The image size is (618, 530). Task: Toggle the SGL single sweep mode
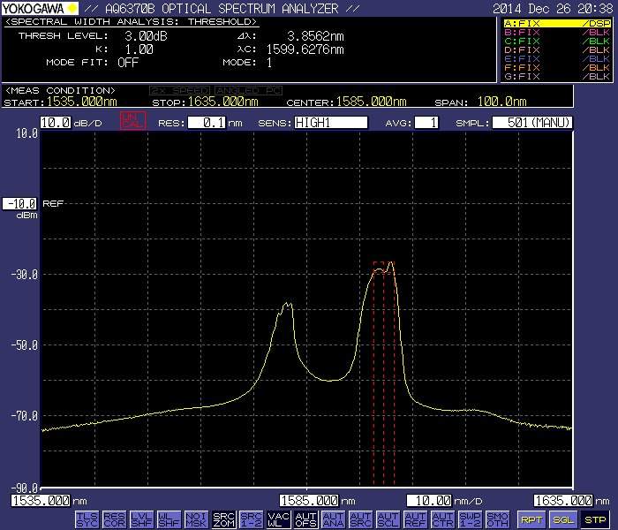pos(563,519)
